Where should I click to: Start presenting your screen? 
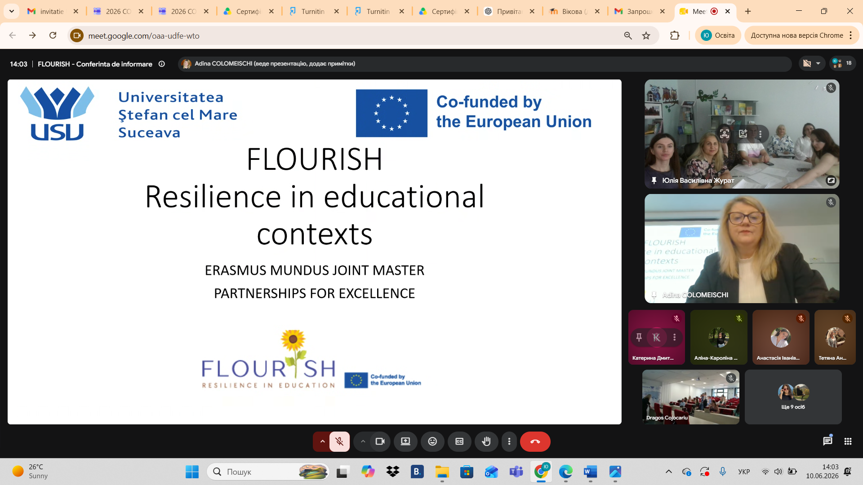coord(405,441)
